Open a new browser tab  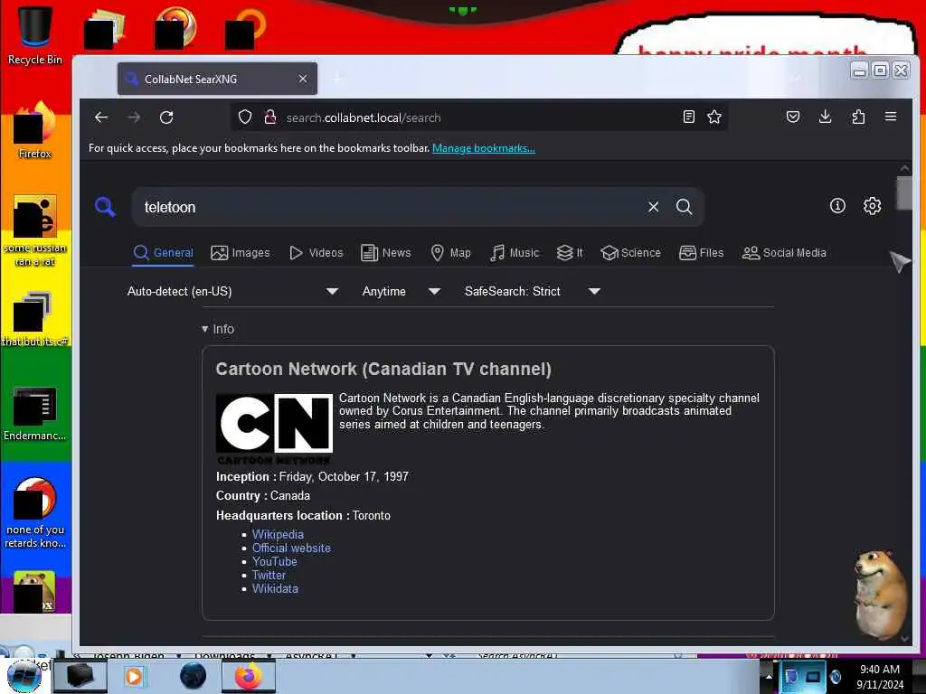pyautogui.click(x=338, y=79)
